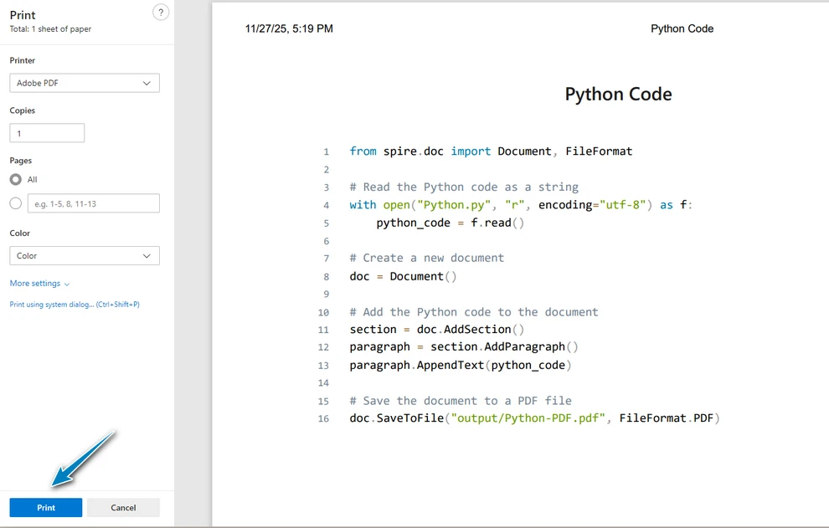
Task: Click the Cancel button
Action: pyautogui.click(x=123, y=508)
